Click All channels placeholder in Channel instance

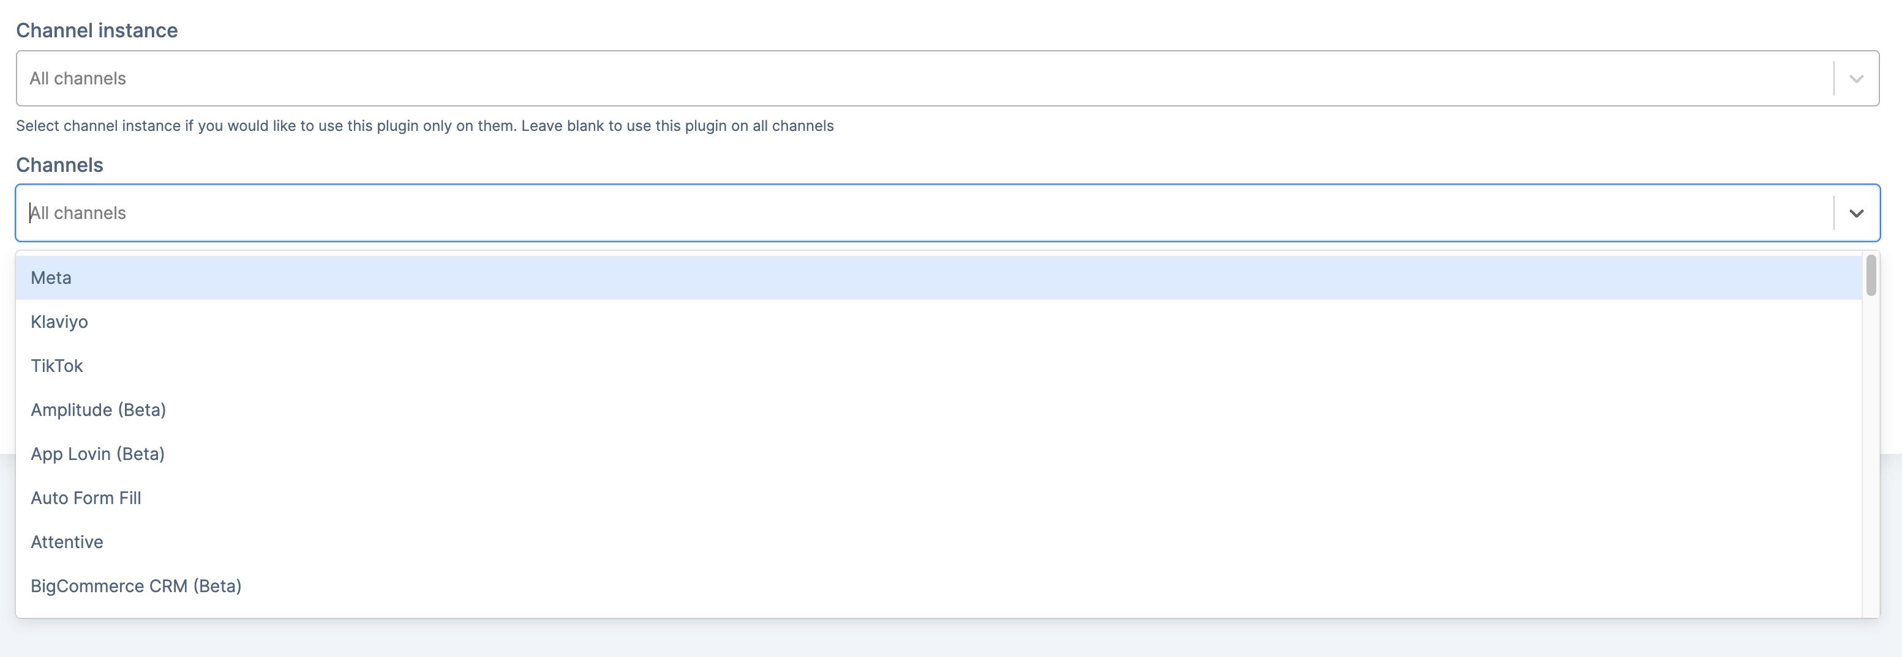78,79
